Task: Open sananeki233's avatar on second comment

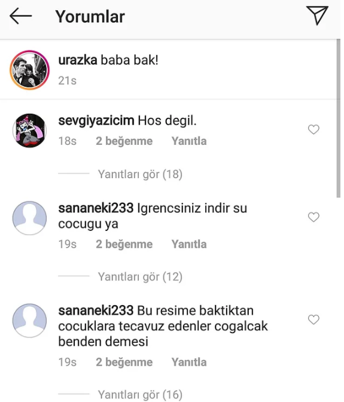Action: [x=29, y=218]
